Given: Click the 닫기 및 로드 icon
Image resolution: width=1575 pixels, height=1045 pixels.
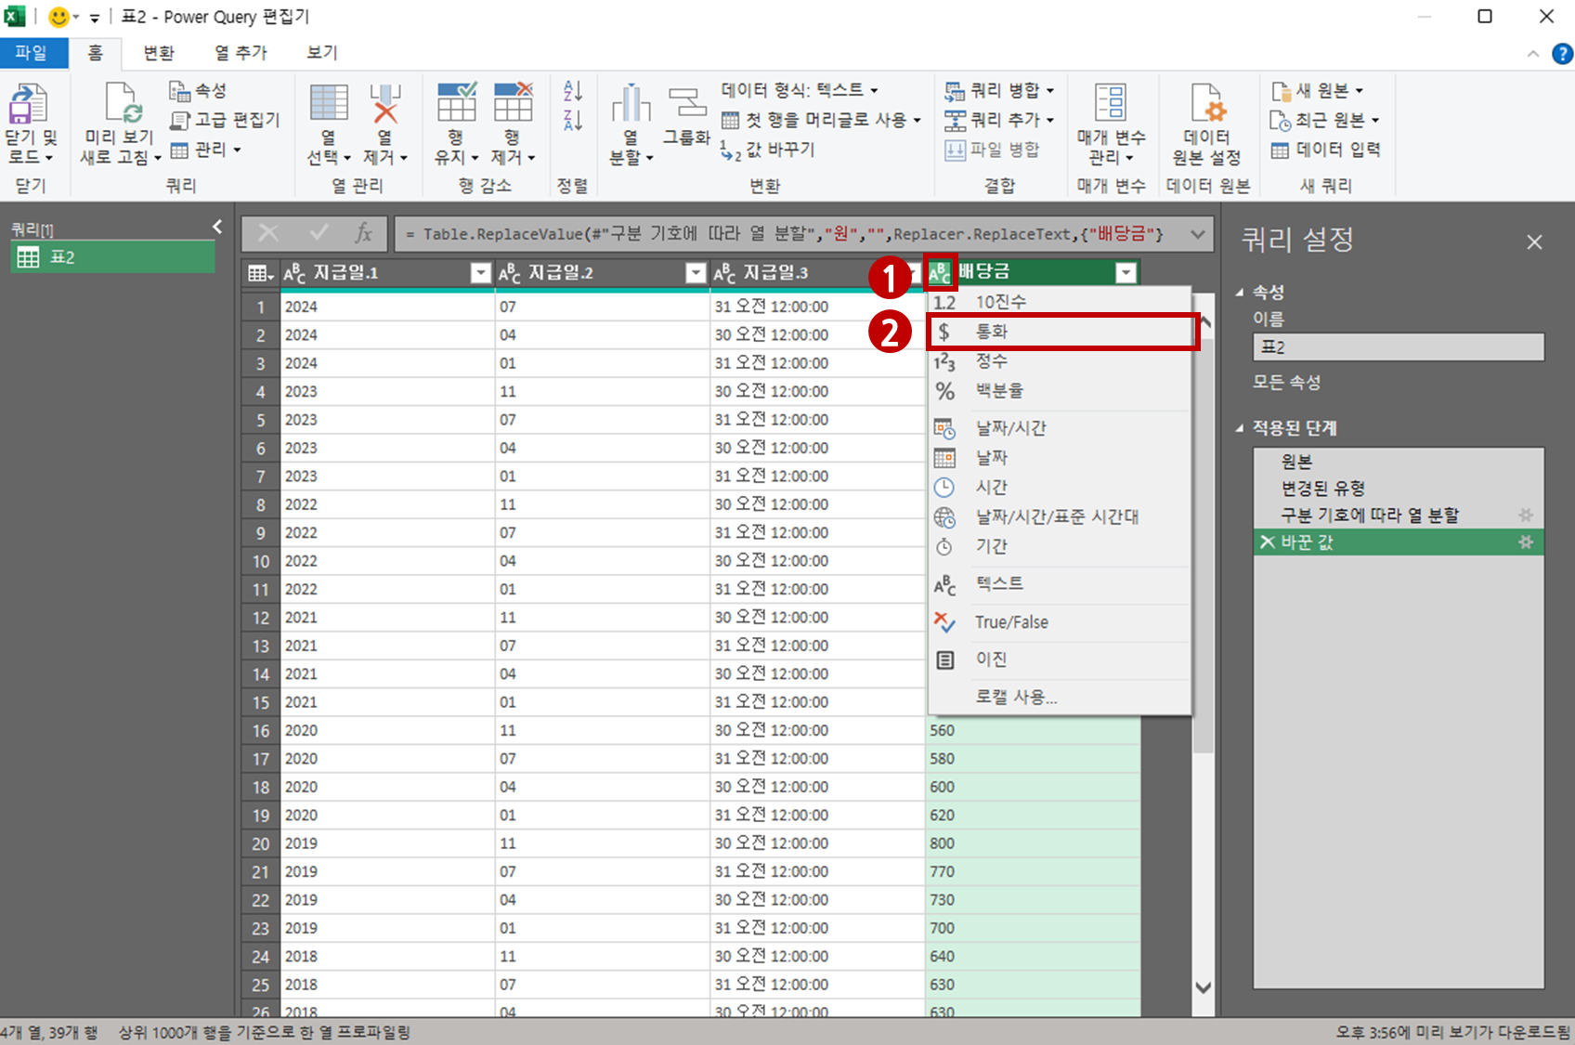Looking at the screenshot, I should [x=28, y=103].
